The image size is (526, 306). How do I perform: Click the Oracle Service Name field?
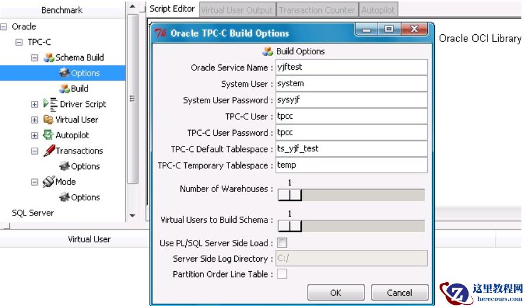[x=351, y=67]
